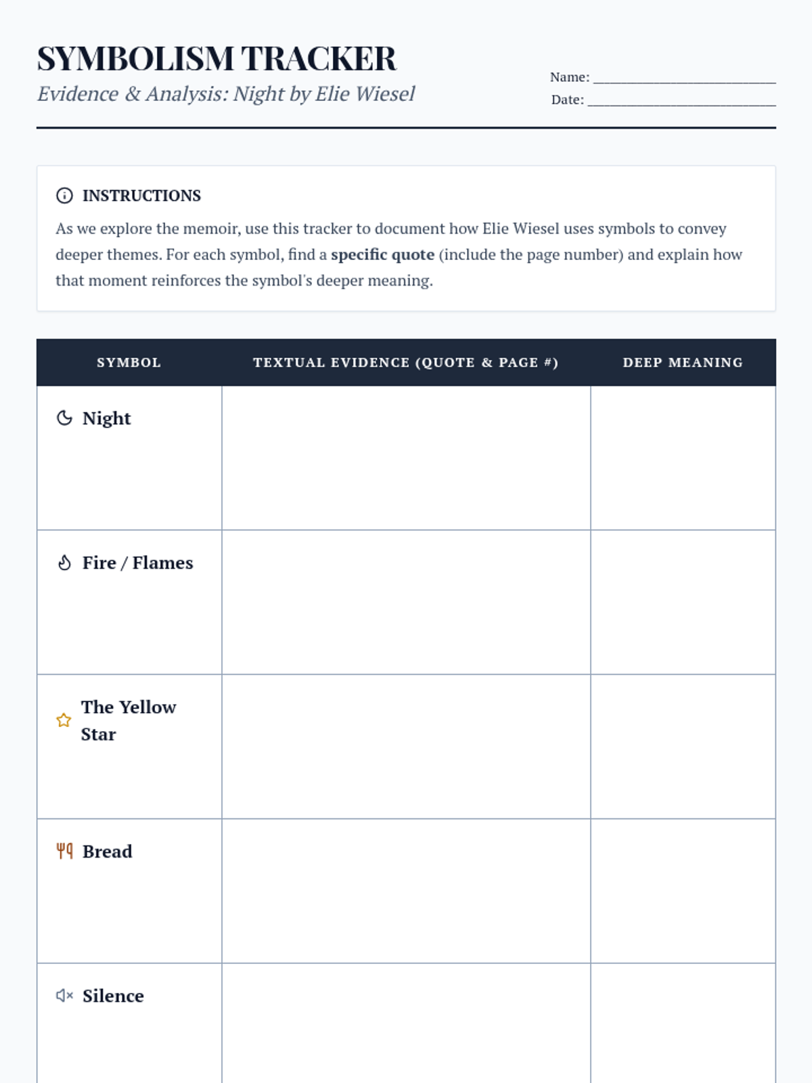The image size is (812, 1083).
Task: Click the Night textual evidence cell
Action: pos(406,458)
